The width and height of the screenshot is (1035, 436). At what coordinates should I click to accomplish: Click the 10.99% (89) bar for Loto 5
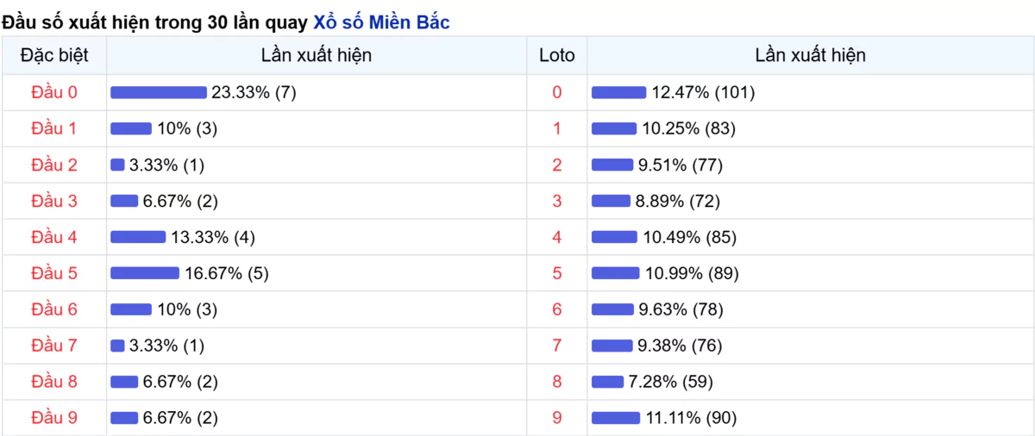(616, 273)
